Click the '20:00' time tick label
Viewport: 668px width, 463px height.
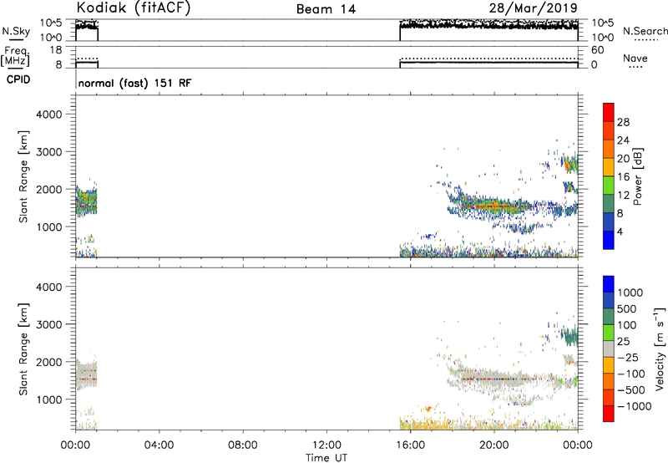(x=494, y=445)
